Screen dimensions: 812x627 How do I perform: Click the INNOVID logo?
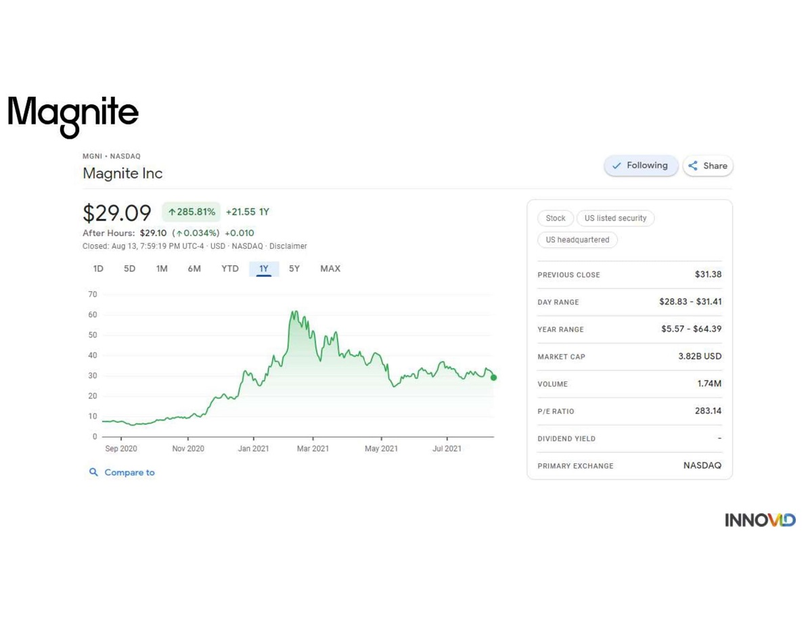click(x=760, y=520)
